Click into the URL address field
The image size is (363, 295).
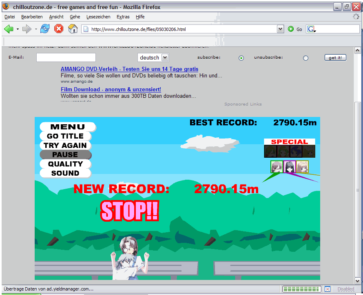[x=183, y=29]
